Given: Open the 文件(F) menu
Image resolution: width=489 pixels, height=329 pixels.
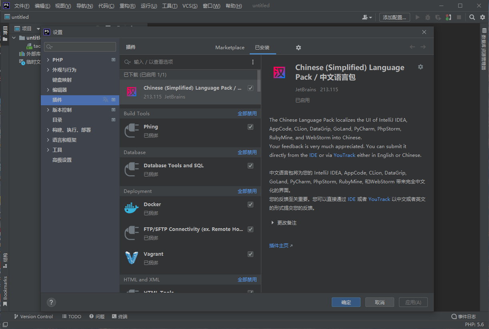Looking at the screenshot, I should 22,6.
